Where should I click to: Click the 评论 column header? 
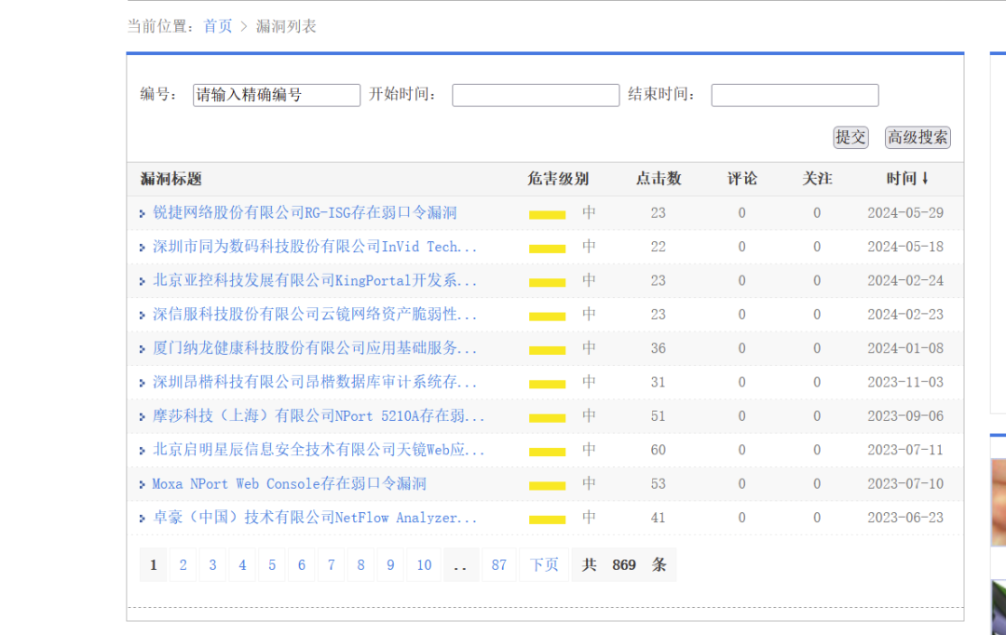tap(742, 179)
